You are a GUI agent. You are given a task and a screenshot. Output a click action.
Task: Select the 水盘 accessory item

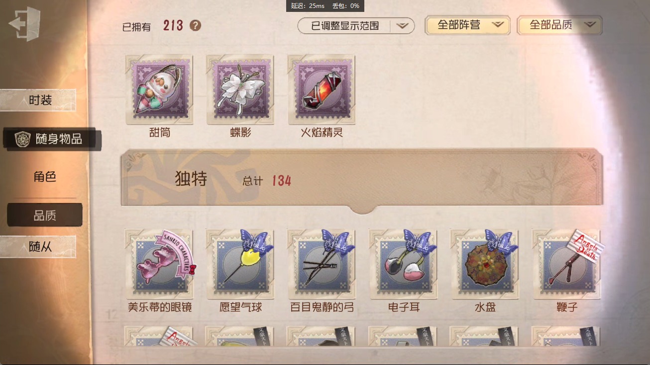485,264
